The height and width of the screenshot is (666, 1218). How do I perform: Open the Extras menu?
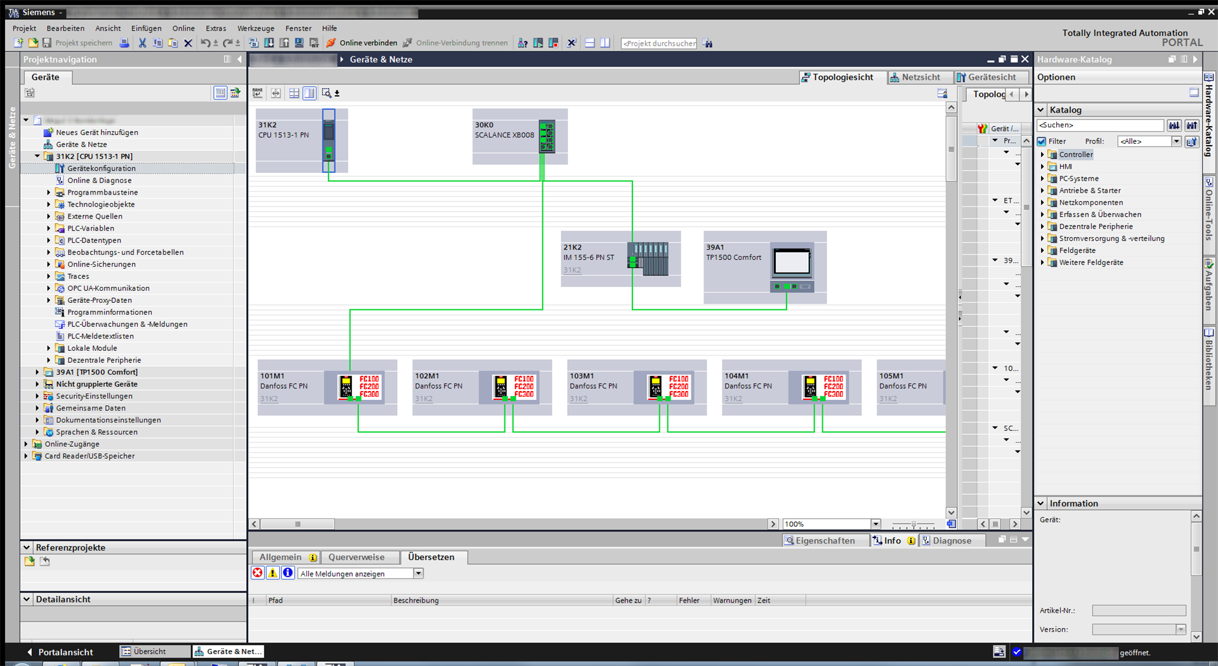[216, 29]
